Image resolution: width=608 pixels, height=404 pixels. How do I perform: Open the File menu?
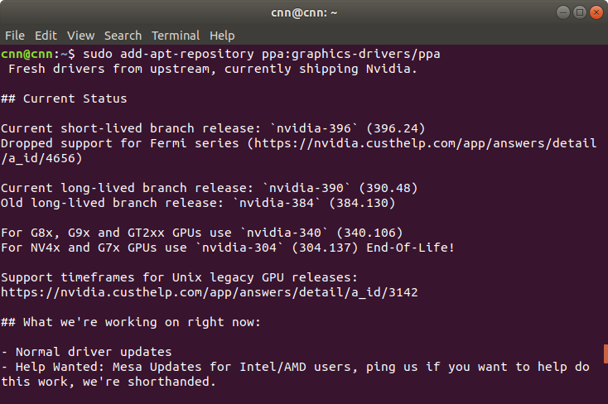coord(15,36)
